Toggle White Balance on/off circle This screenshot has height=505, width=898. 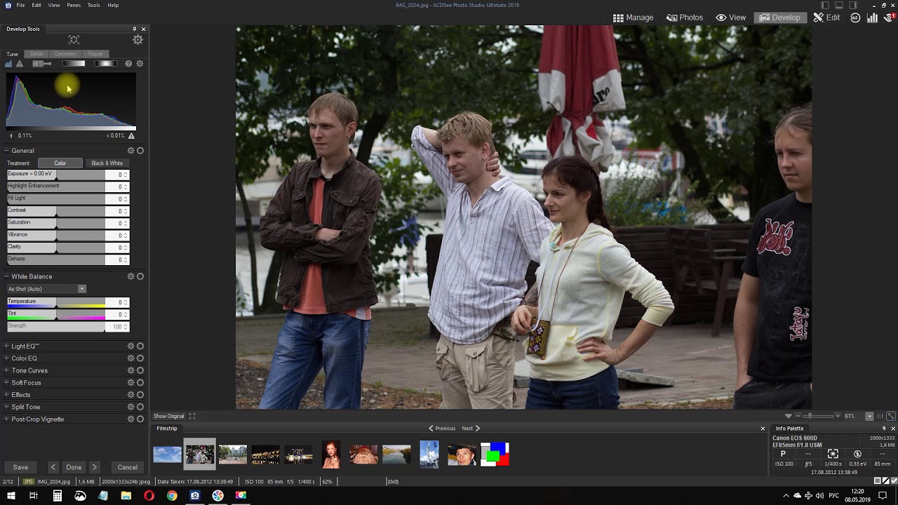click(140, 276)
